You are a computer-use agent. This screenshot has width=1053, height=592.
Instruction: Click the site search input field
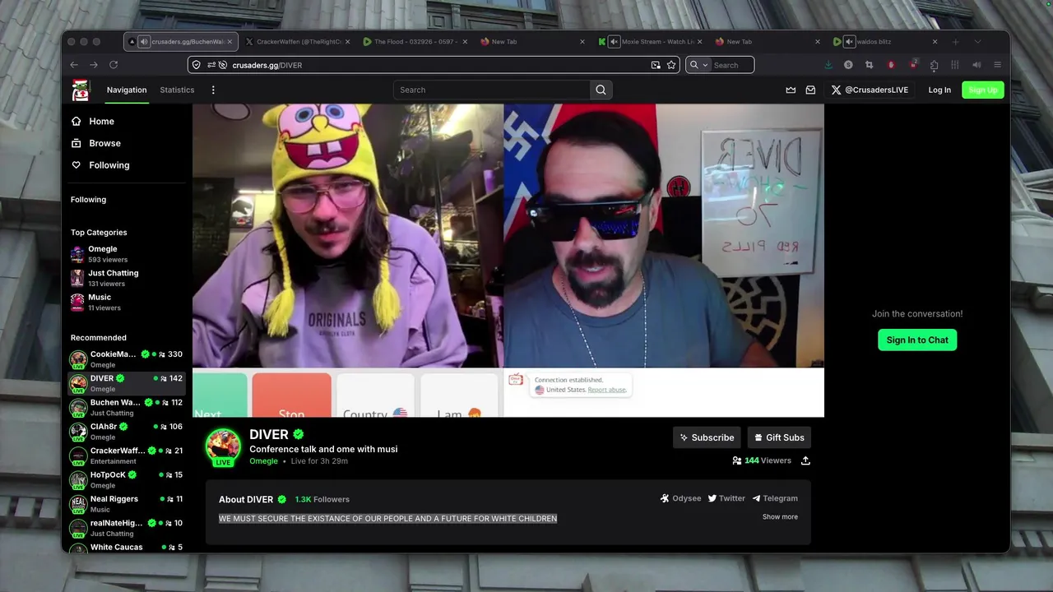click(x=492, y=90)
